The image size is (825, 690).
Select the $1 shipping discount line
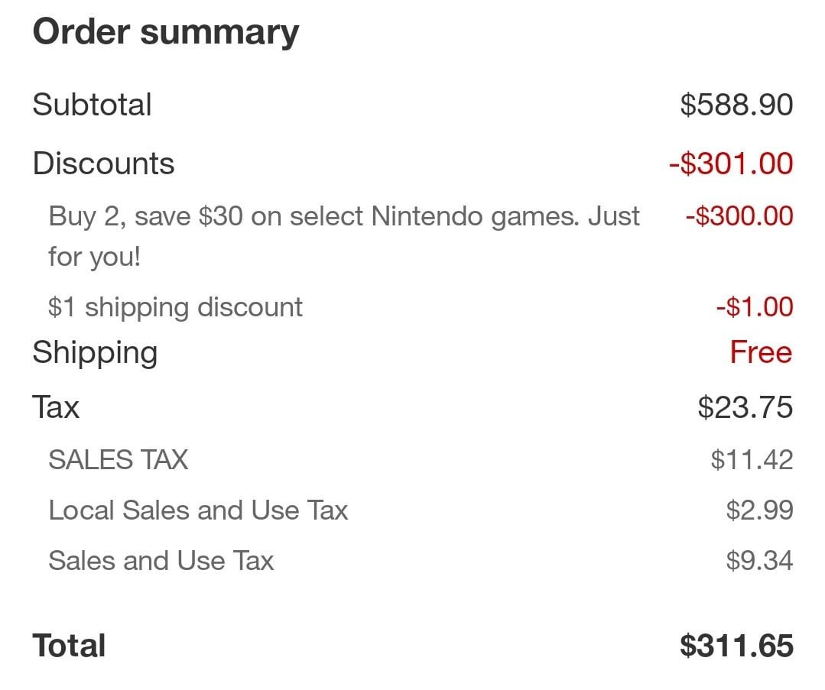(x=175, y=307)
